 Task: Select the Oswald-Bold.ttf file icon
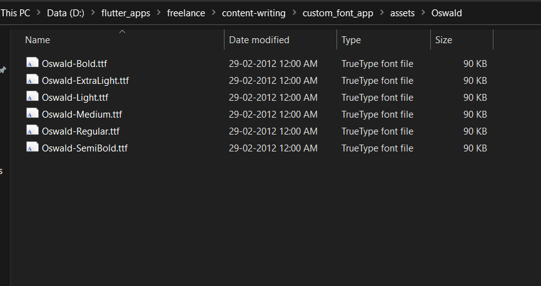[x=33, y=63]
